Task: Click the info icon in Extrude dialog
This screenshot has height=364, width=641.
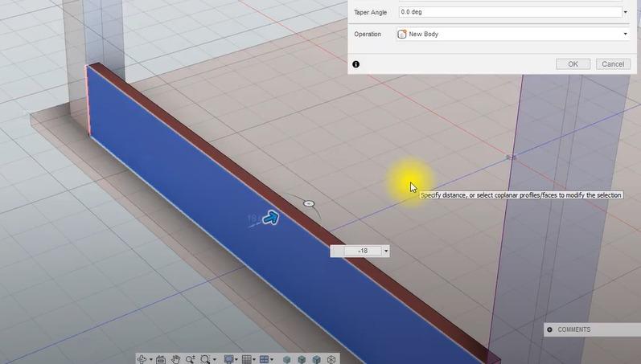Action: (356, 64)
